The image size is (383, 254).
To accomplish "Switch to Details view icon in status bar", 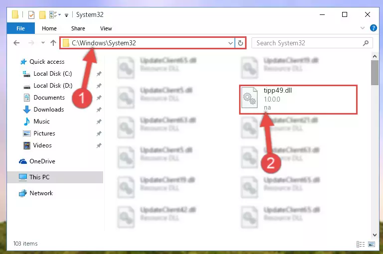I will (x=361, y=244).
